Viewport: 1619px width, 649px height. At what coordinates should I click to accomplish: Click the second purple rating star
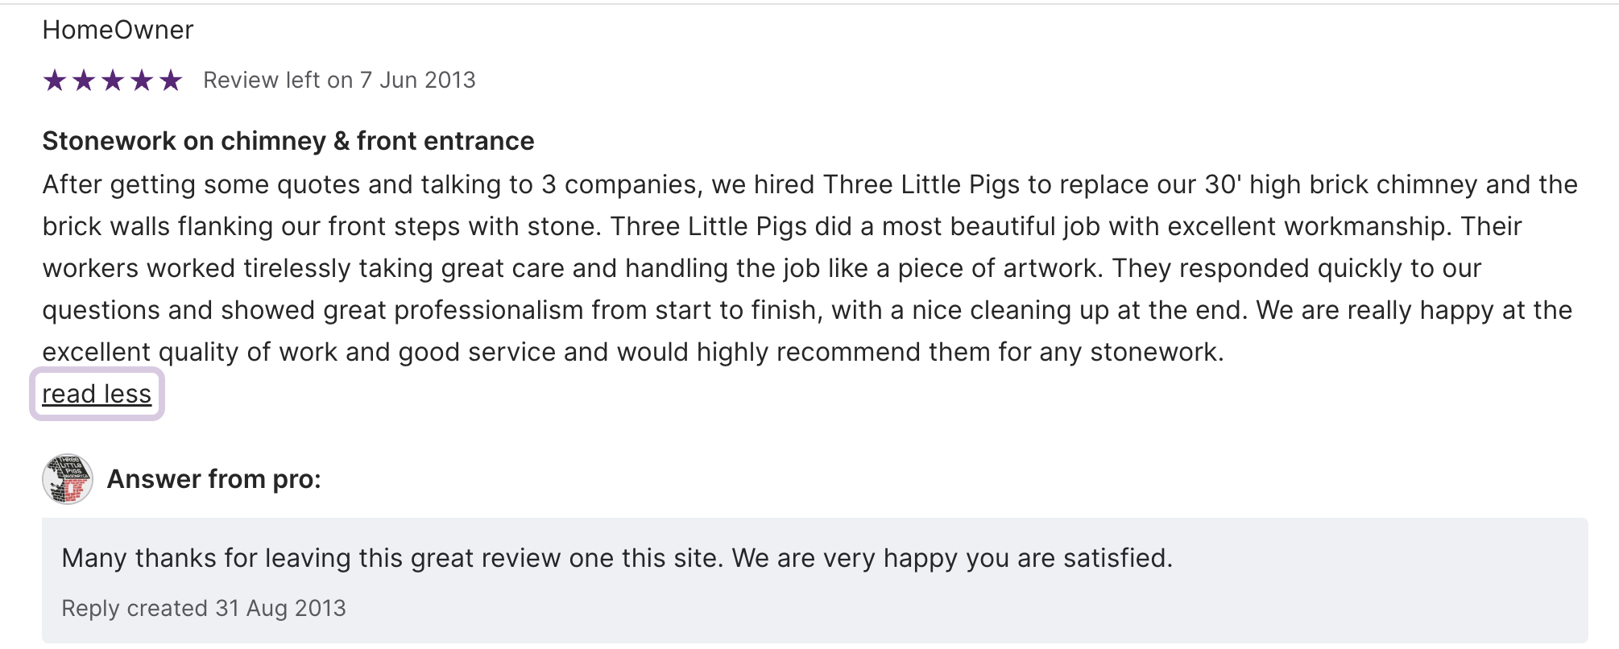click(x=84, y=81)
